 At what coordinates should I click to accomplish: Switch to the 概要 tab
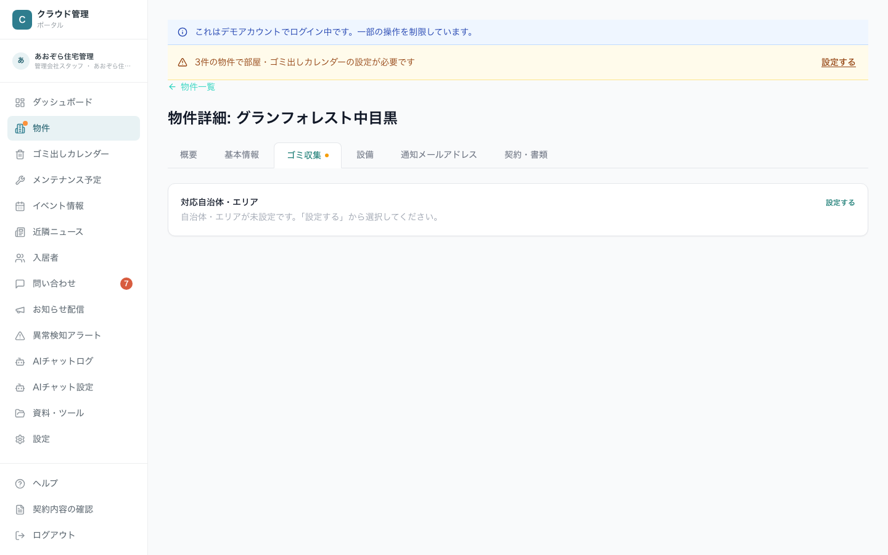tap(189, 155)
